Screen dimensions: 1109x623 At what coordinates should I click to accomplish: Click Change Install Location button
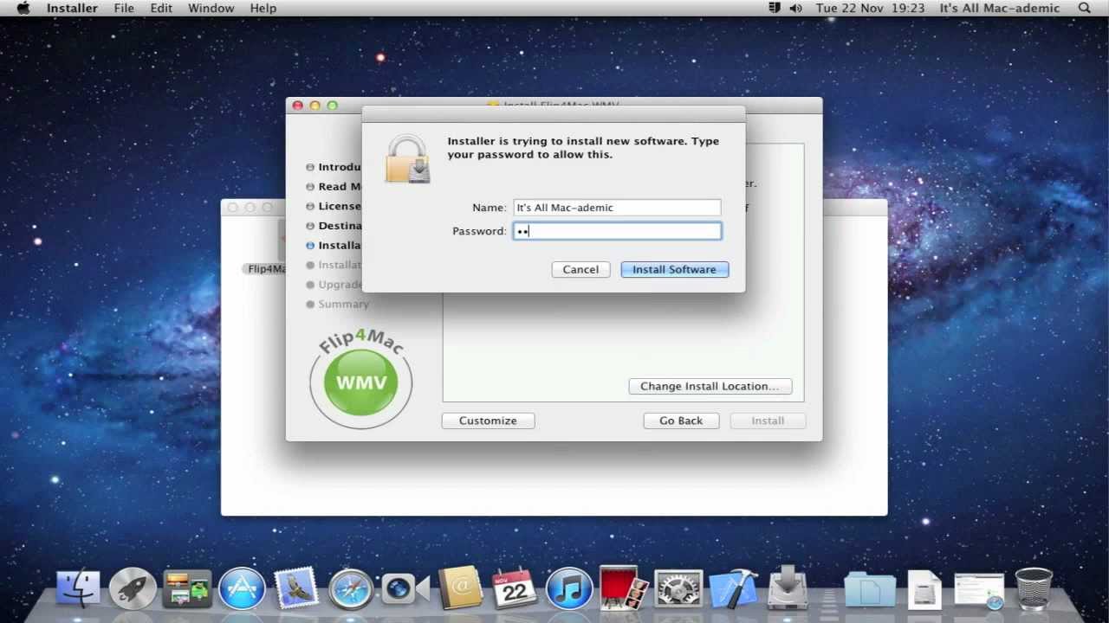click(710, 386)
